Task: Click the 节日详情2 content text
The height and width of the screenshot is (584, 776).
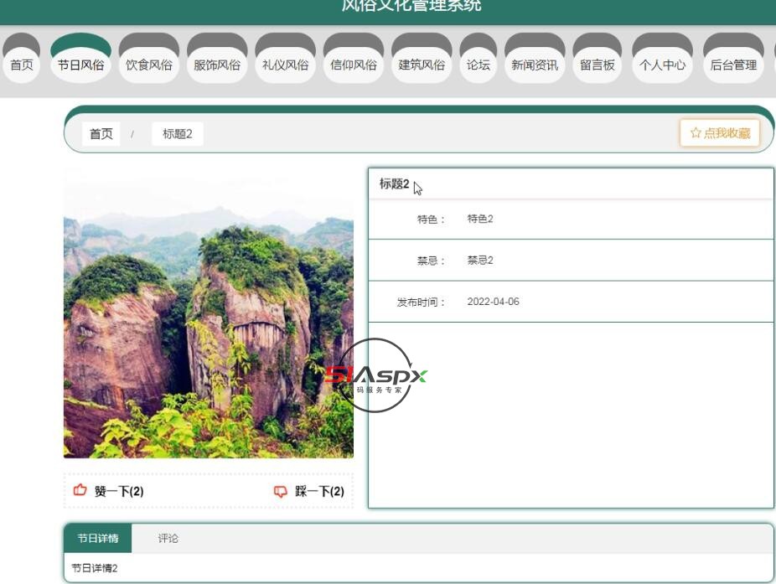Action: (x=95, y=568)
